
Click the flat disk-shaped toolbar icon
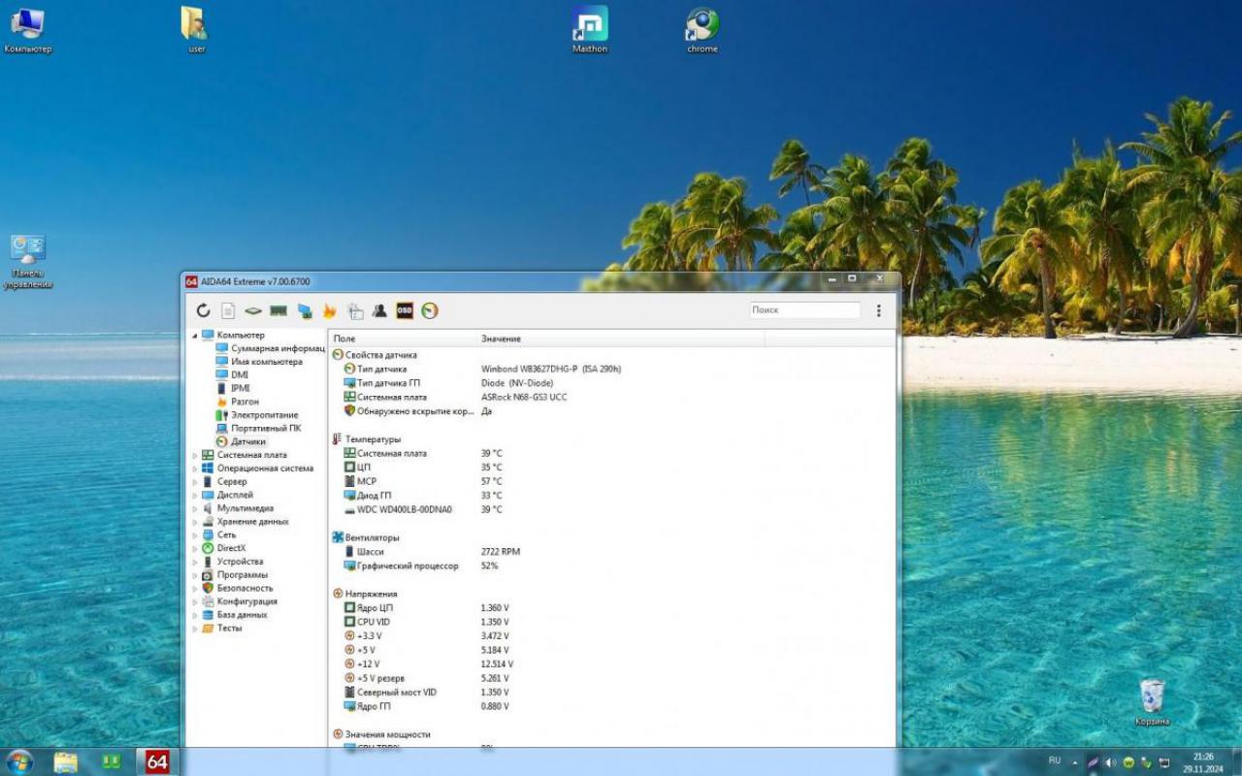click(x=253, y=310)
